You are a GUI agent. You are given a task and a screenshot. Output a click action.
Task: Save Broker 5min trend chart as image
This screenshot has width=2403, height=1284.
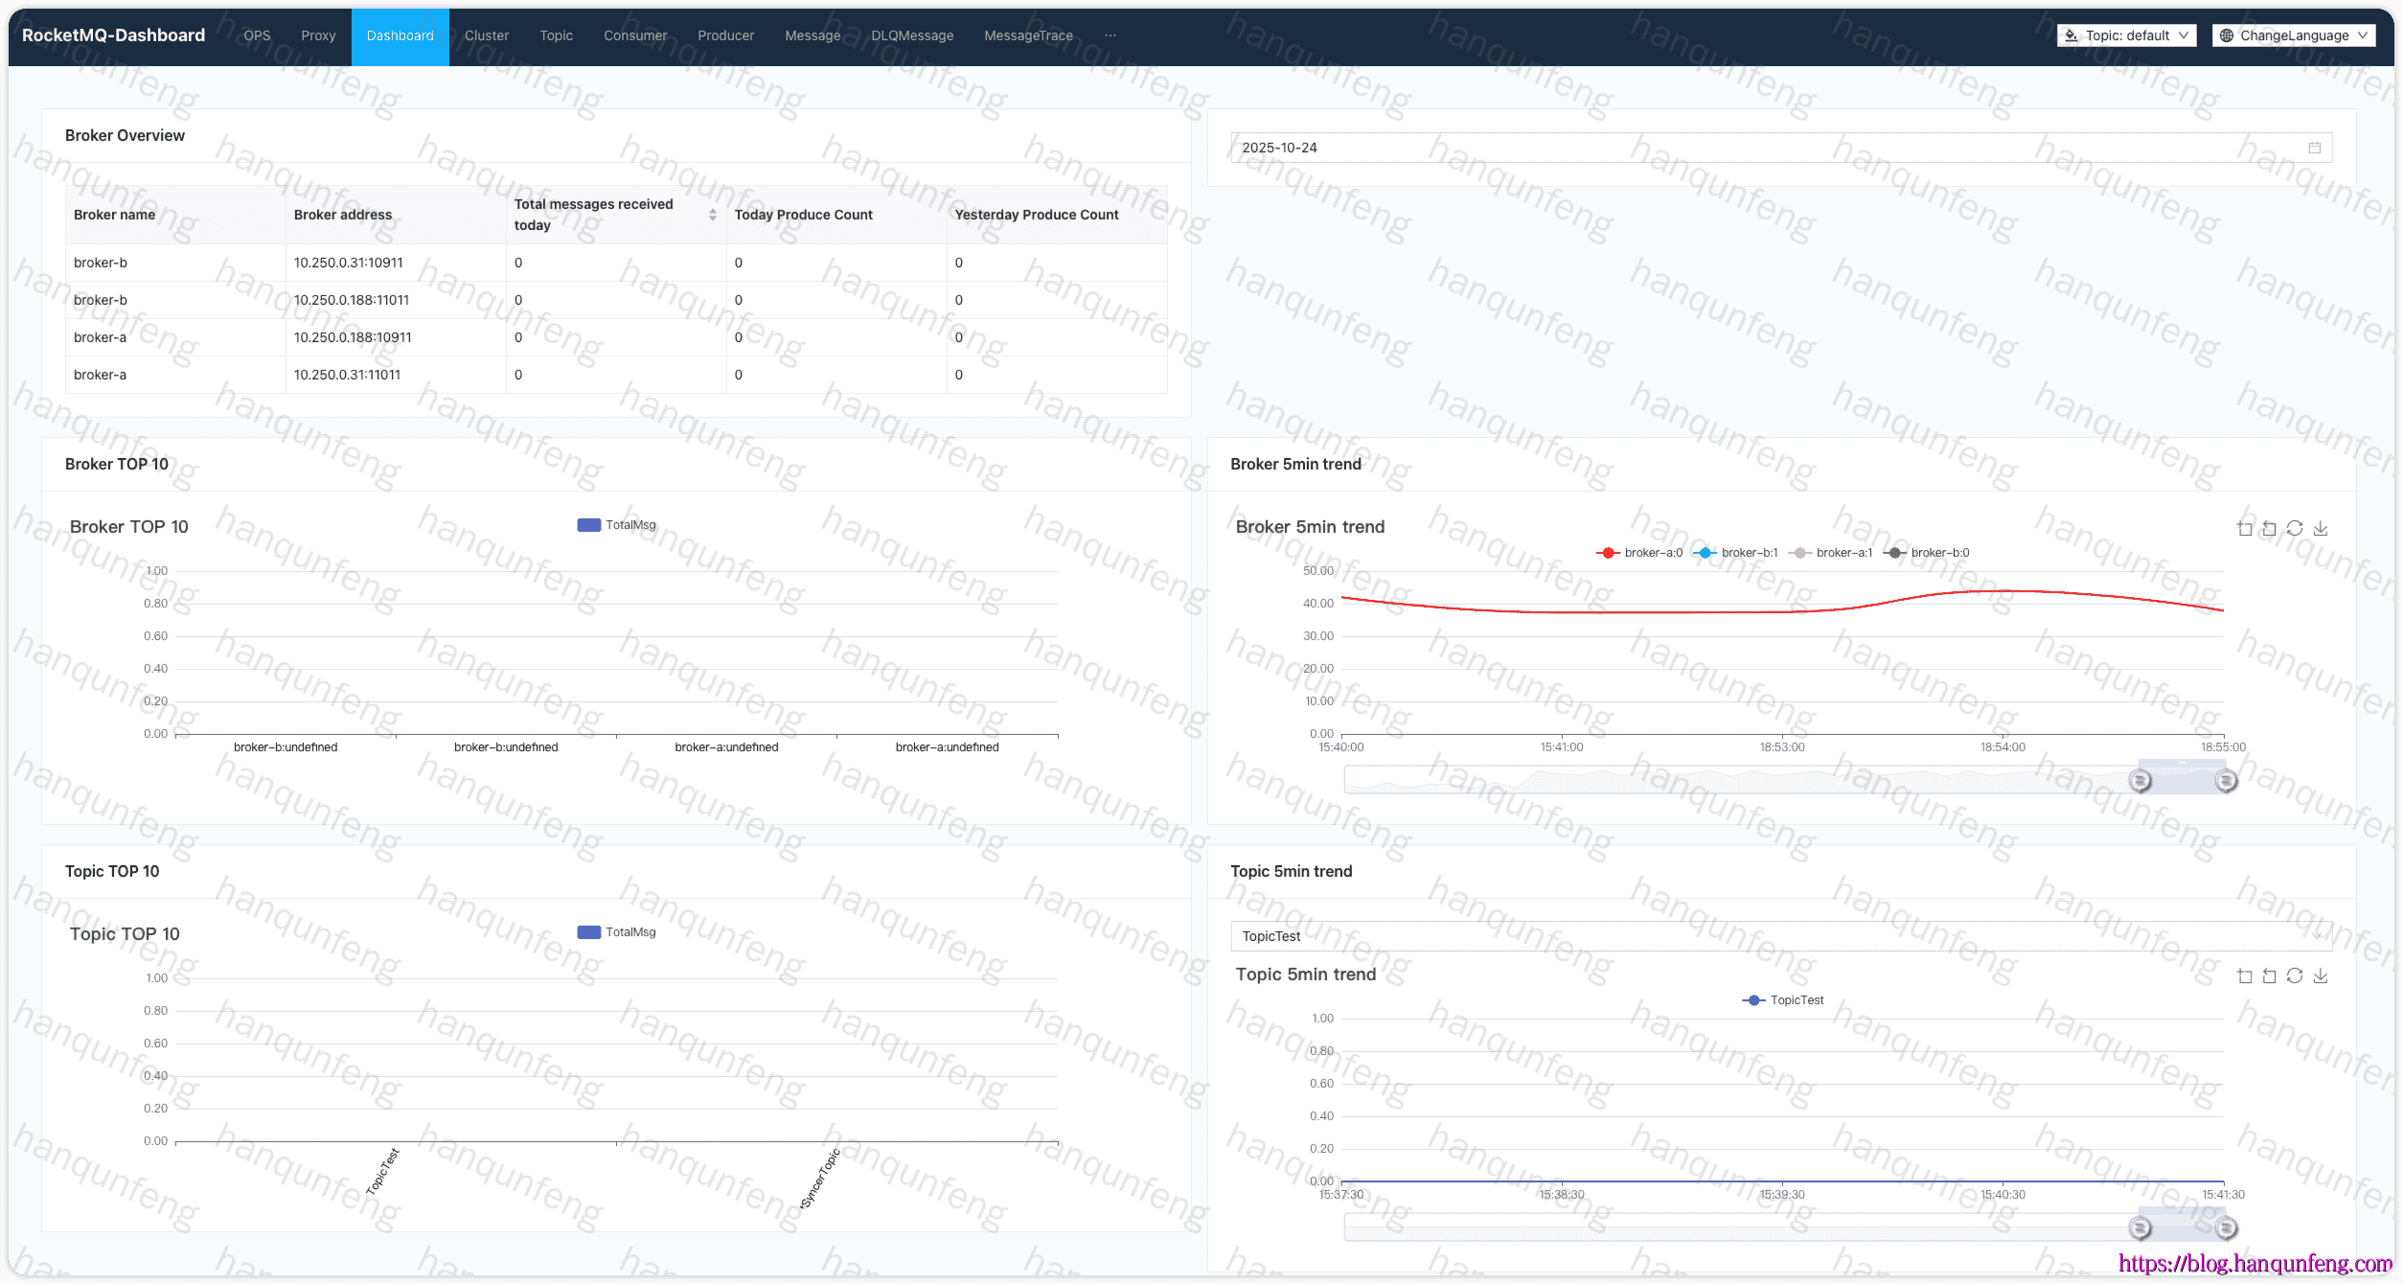(x=2321, y=528)
